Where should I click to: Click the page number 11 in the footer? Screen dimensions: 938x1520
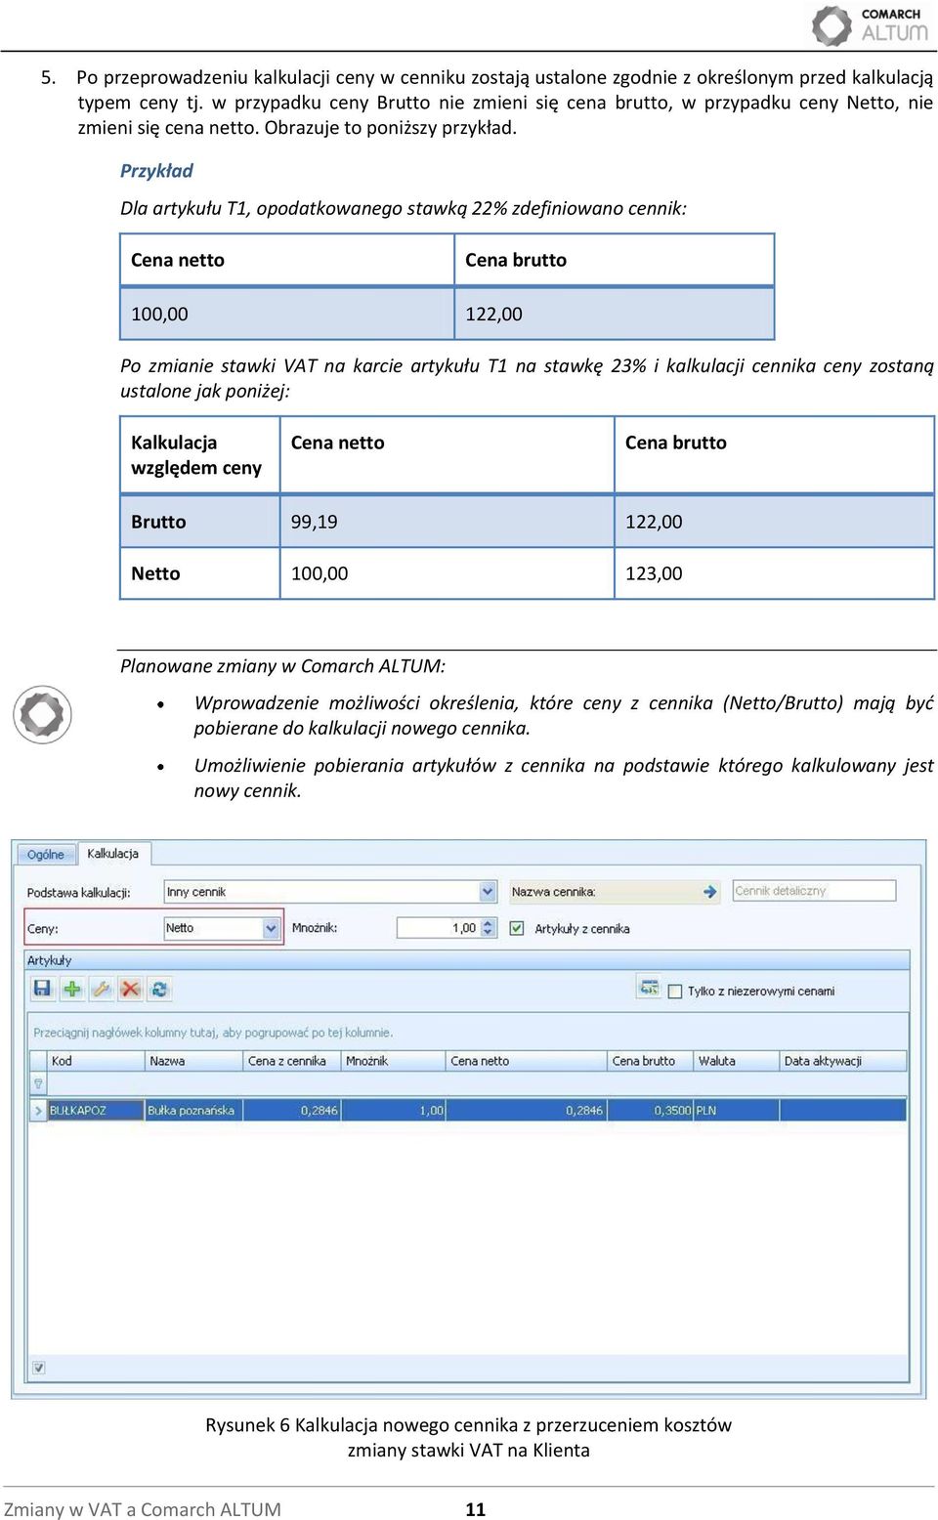[476, 1509]
